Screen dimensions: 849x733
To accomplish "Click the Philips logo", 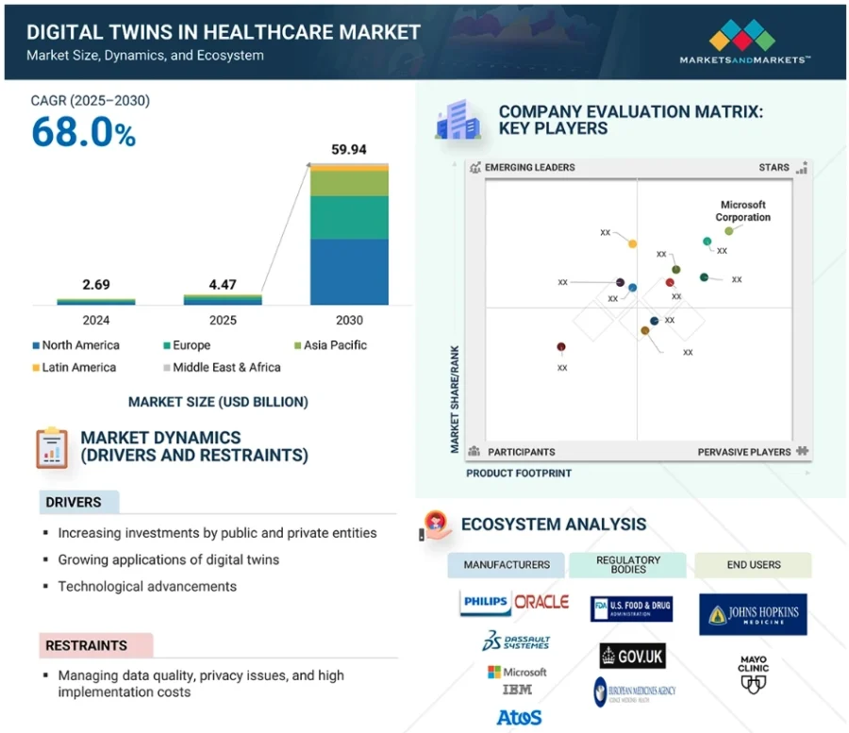I will coord(485,602).
